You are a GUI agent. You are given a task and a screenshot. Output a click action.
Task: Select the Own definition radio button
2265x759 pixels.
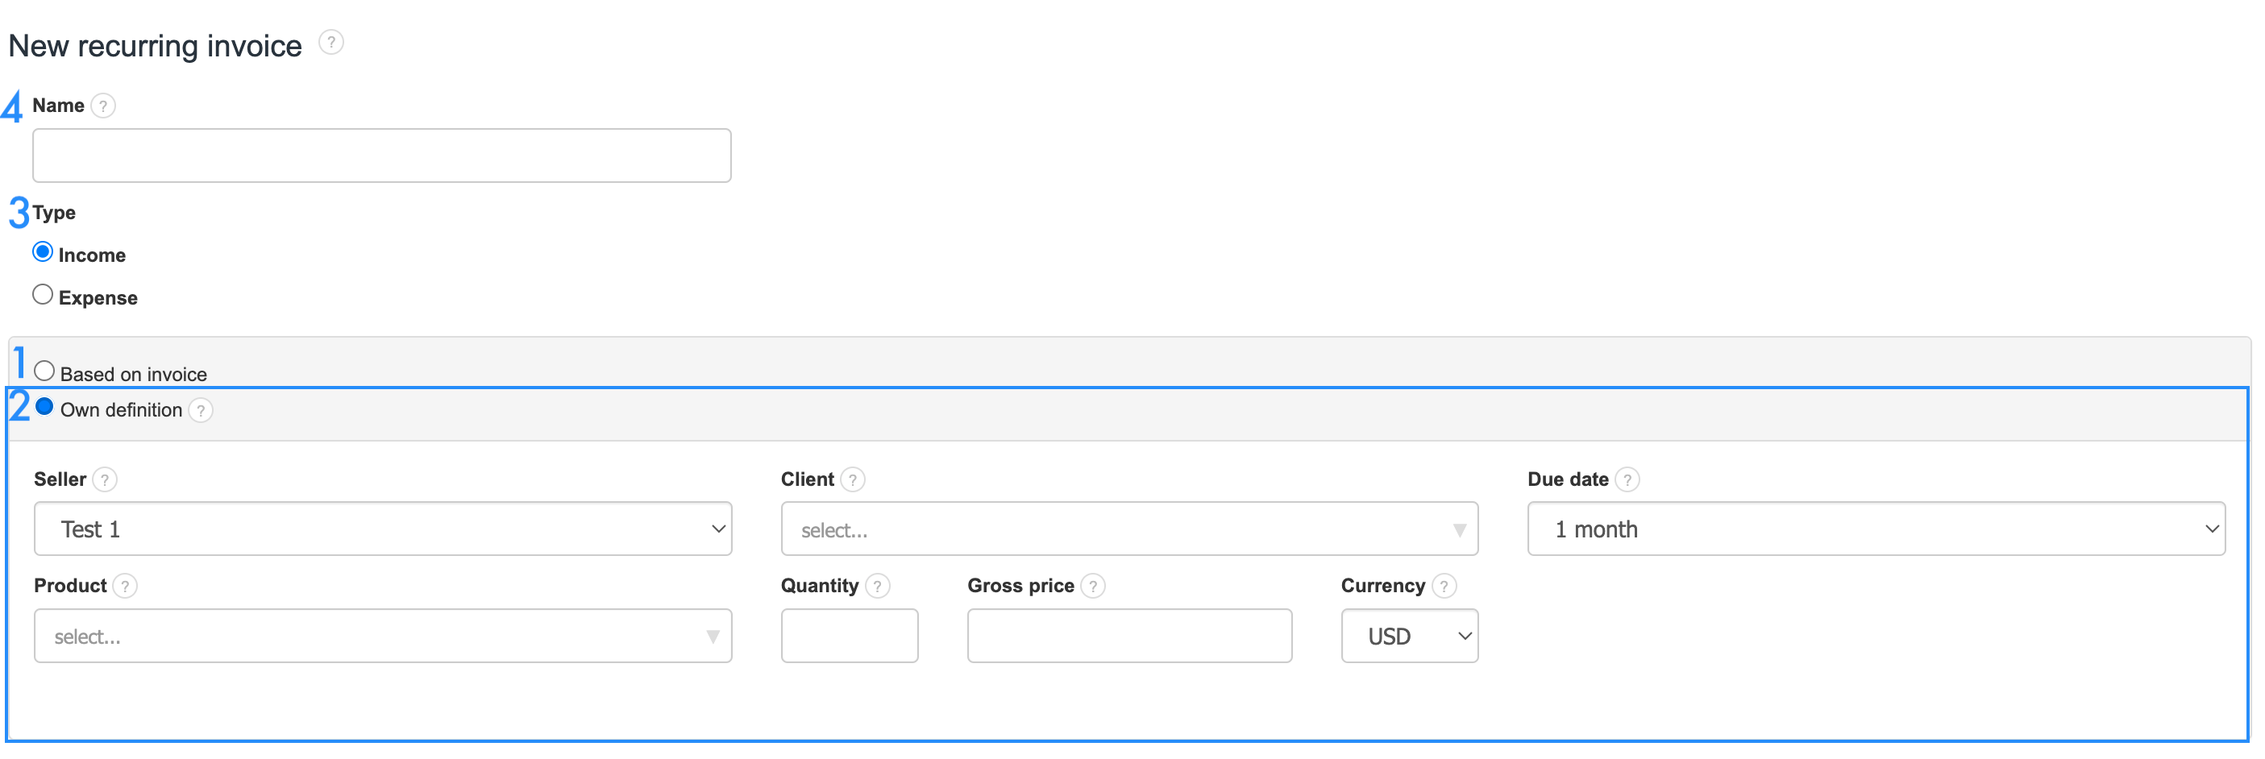44,407
